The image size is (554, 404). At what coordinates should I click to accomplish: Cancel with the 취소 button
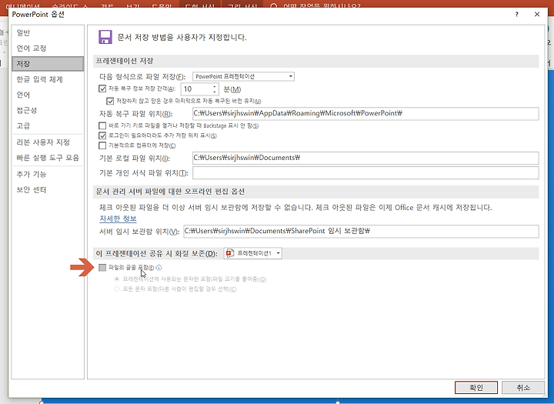(523, 387)
